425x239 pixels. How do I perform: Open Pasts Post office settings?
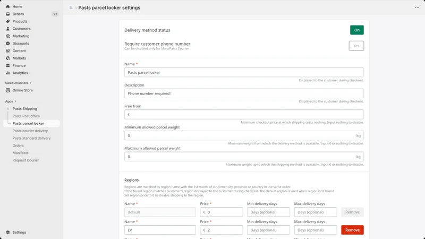(x=26, y=116)
